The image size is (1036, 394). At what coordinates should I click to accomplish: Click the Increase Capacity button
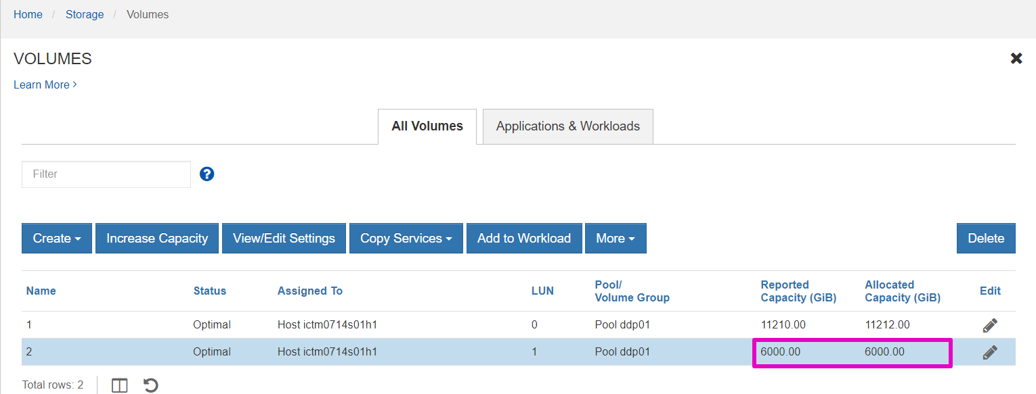[157, 239]
